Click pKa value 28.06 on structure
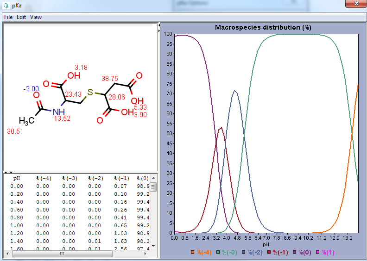The height and width of the screenshot is (261, 367). coord(117,97)
